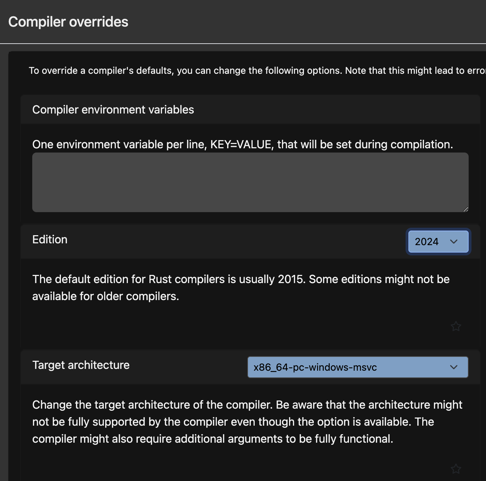The height and width of the screenshot is (481, 486).
Task: Click the textarea resize grip corner
Action: 465,209
